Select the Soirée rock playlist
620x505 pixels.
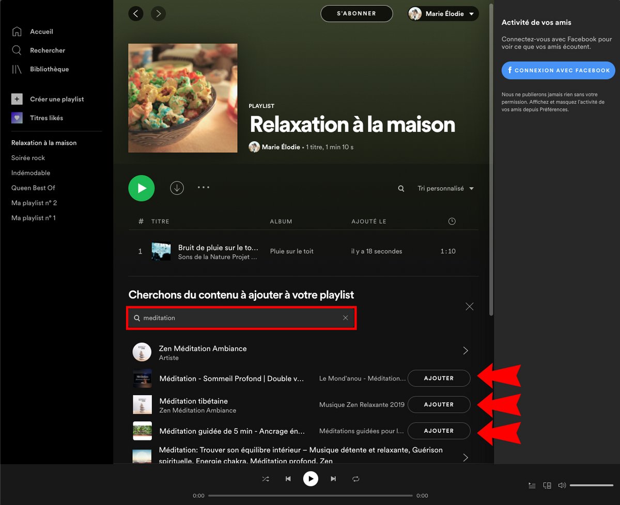click(28, 158)
